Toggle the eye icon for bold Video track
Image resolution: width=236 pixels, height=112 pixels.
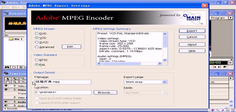click(x=6, y=90)
